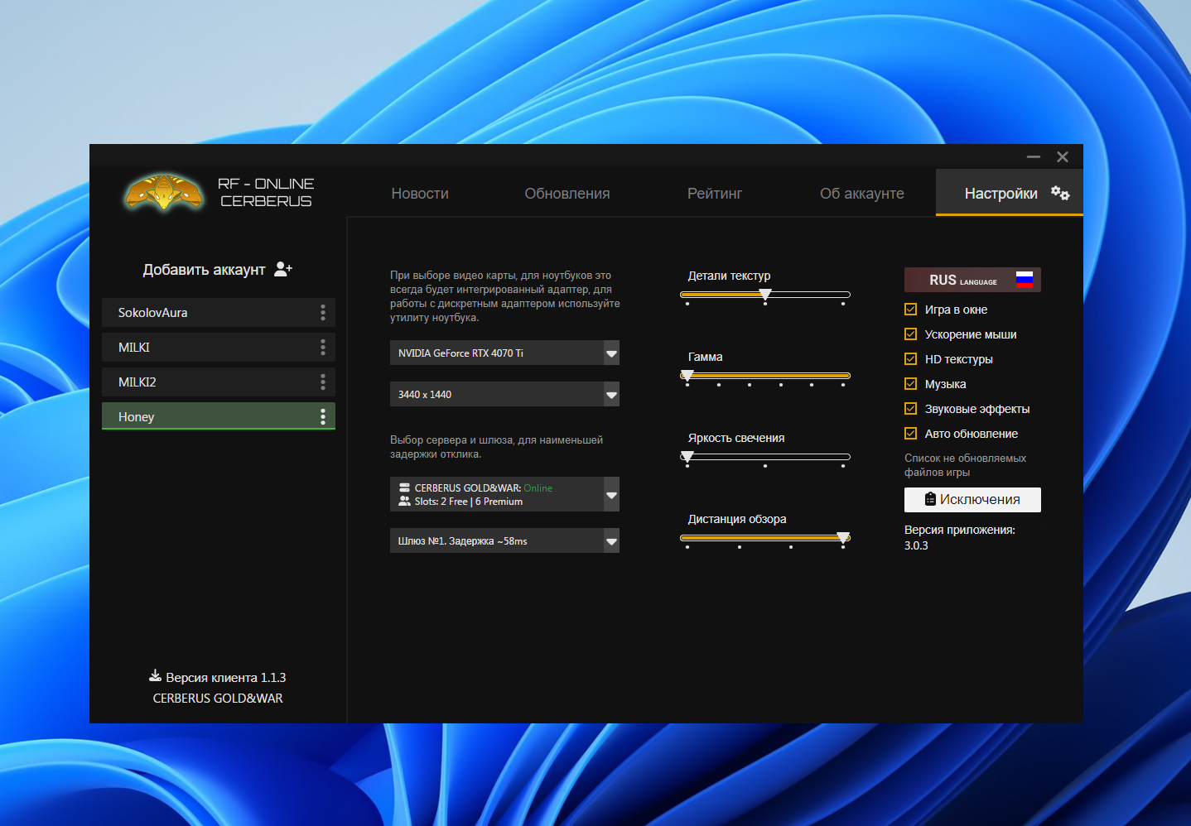The image size is (1191, 826).
Task: Click the app version 3.0.3 text
Action: pos(916,545)
